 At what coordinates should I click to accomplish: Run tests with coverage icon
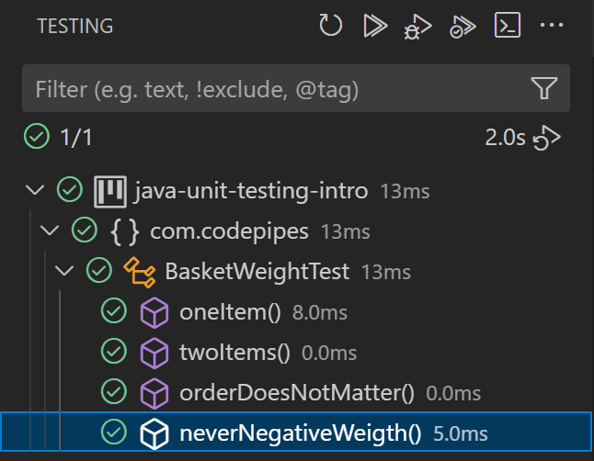pyautogui.click(x=463, y=27)
